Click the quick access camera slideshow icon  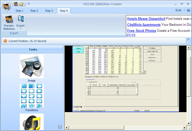point(16,4)
